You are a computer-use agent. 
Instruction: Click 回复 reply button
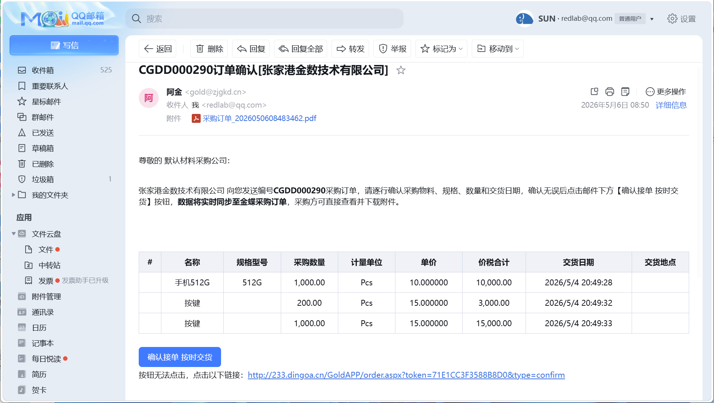click(251, 49)
